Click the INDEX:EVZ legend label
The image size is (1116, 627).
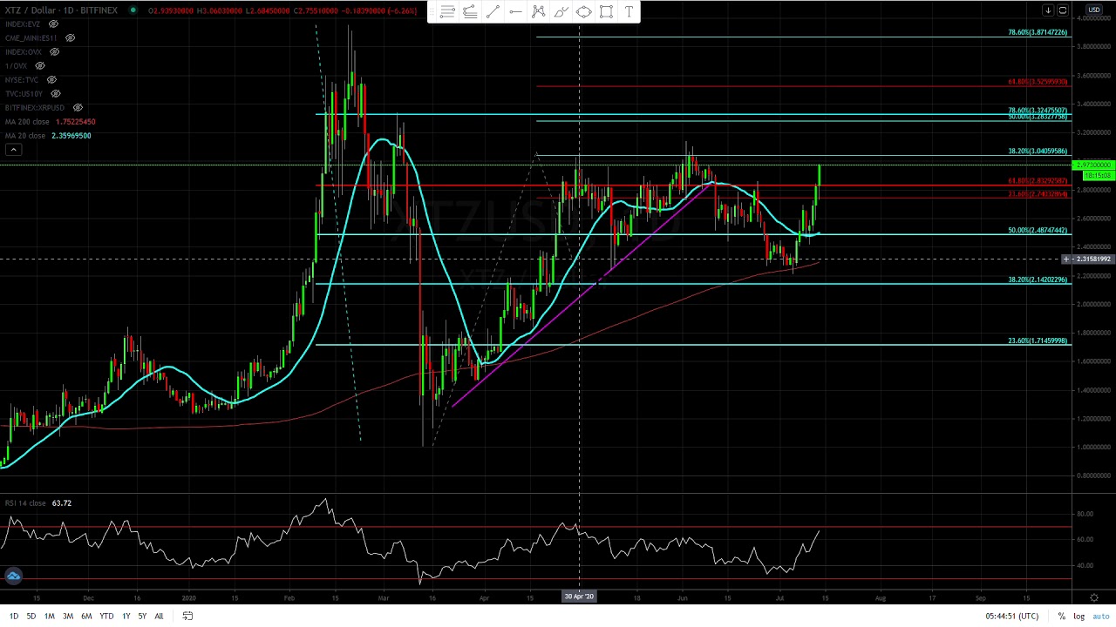(24, 24)
